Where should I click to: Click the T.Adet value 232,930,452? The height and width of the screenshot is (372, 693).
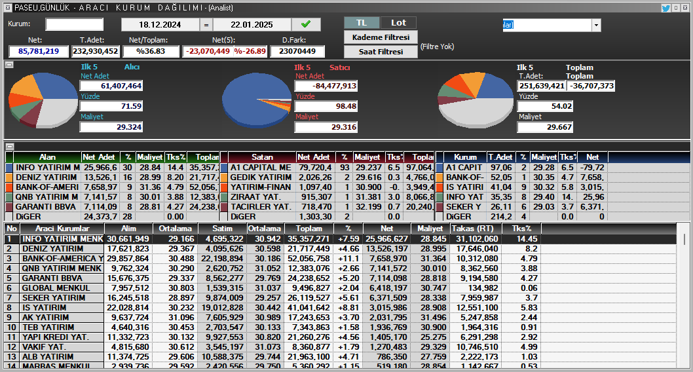pyautogui.click(x=96, y=51)
